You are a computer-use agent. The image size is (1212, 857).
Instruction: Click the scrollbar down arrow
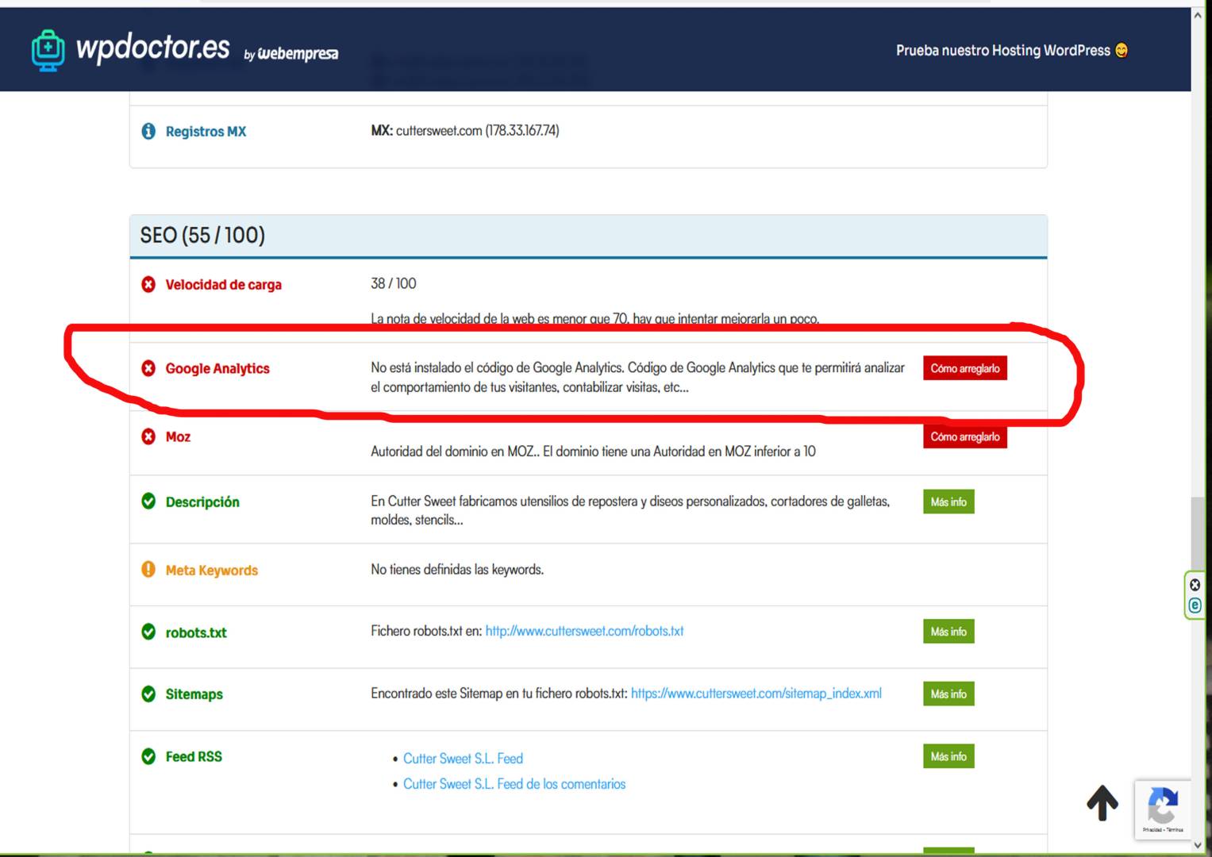[1197, 845]
